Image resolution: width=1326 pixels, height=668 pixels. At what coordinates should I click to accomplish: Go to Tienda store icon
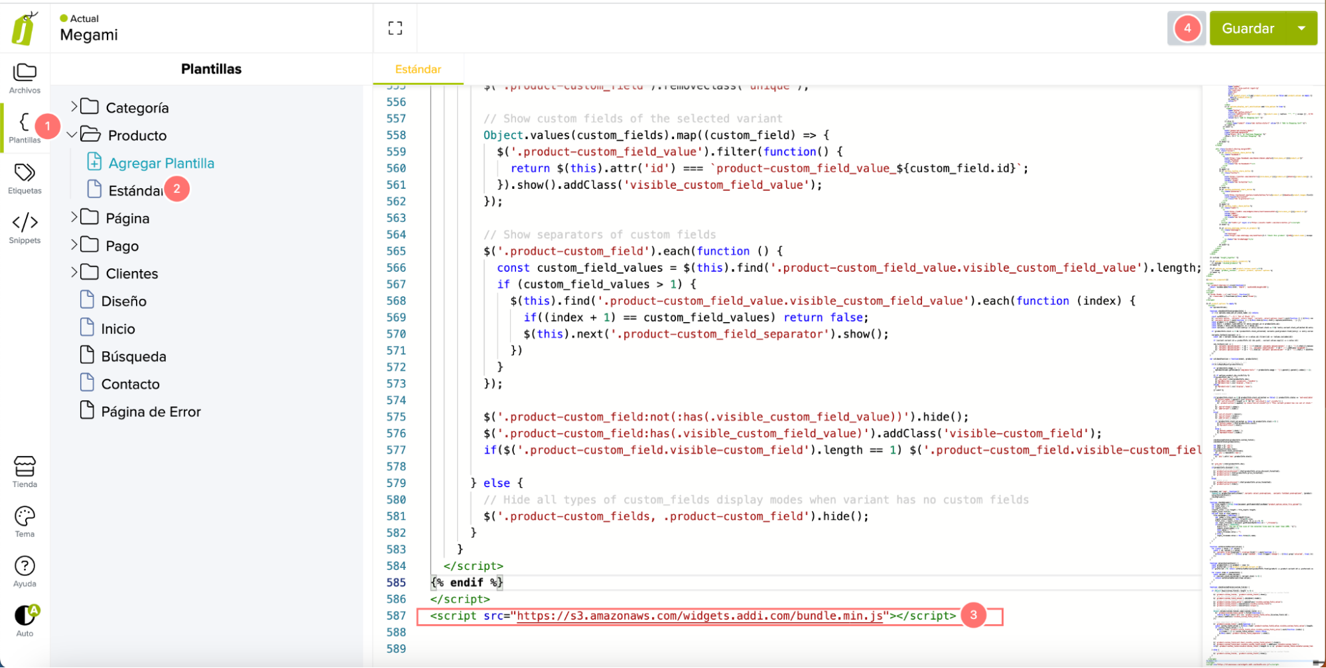point(25,472)
